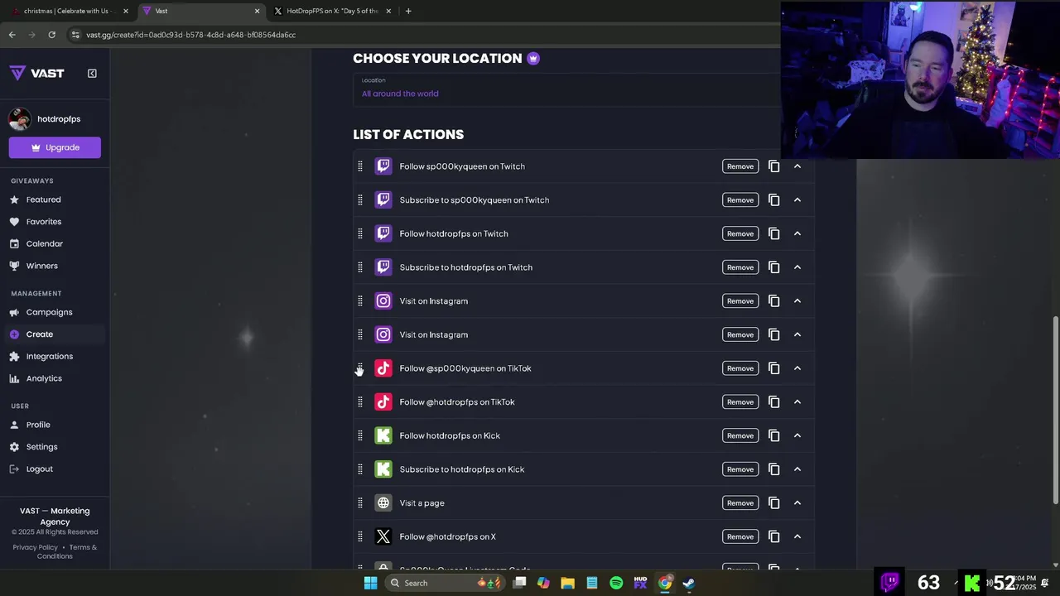The height and width of the screenshot is (596, 1060).
Task: Open Spotify from the Windows taskbar
Action: click(616, 583)
